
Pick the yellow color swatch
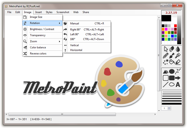click(166, 33)
